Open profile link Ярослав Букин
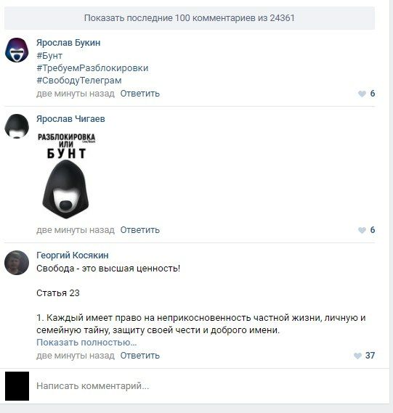 (68, 43)
